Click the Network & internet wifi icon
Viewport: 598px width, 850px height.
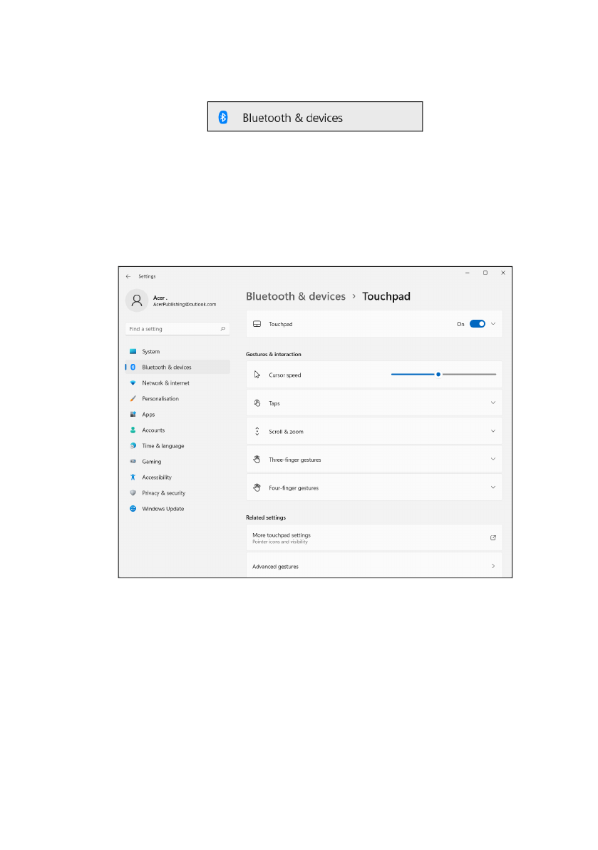point(133,383)
